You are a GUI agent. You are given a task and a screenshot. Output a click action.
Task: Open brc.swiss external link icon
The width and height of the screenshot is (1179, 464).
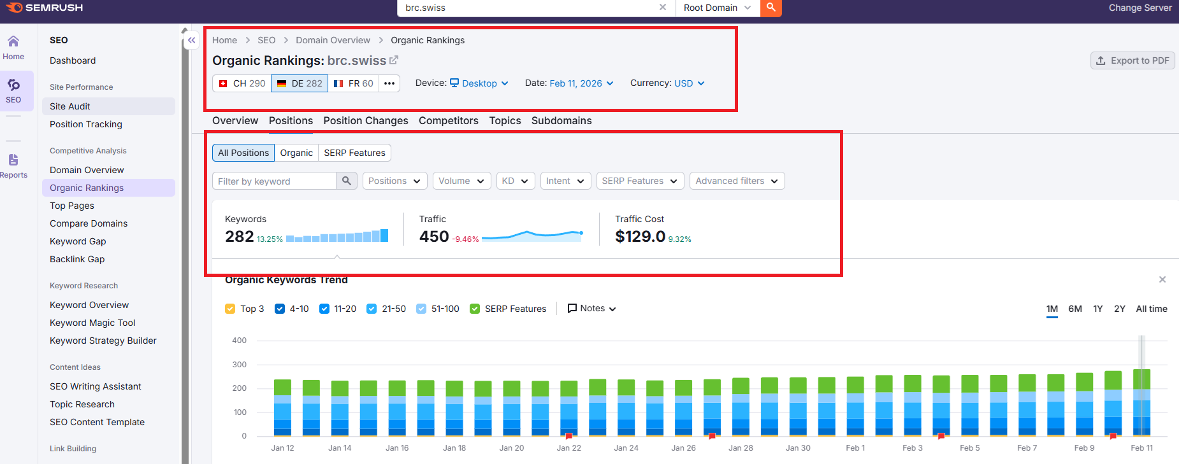click(394, 60)
